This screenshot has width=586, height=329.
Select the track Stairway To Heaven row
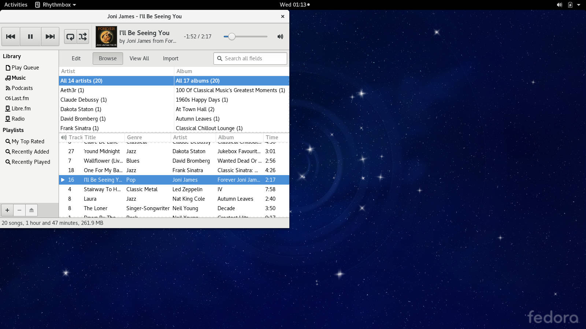point(174,189)
